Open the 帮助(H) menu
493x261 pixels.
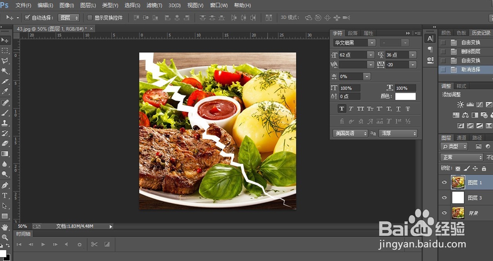[243, 5]
